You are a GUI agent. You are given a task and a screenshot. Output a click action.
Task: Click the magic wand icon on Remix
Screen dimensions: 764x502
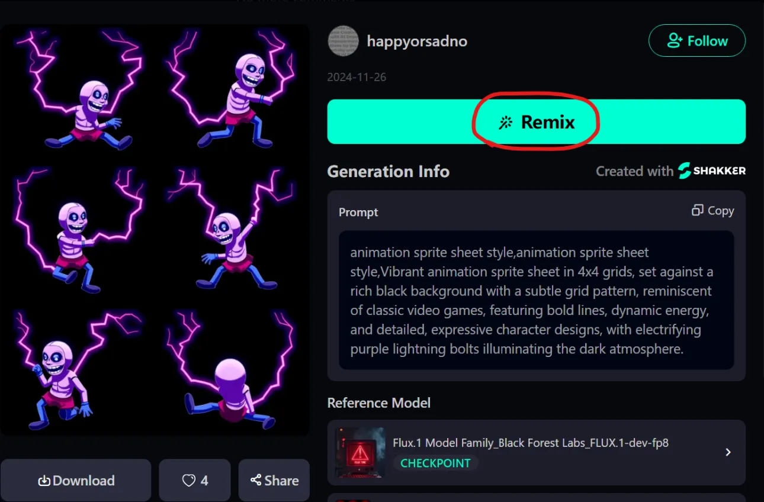tap(505, 123)
